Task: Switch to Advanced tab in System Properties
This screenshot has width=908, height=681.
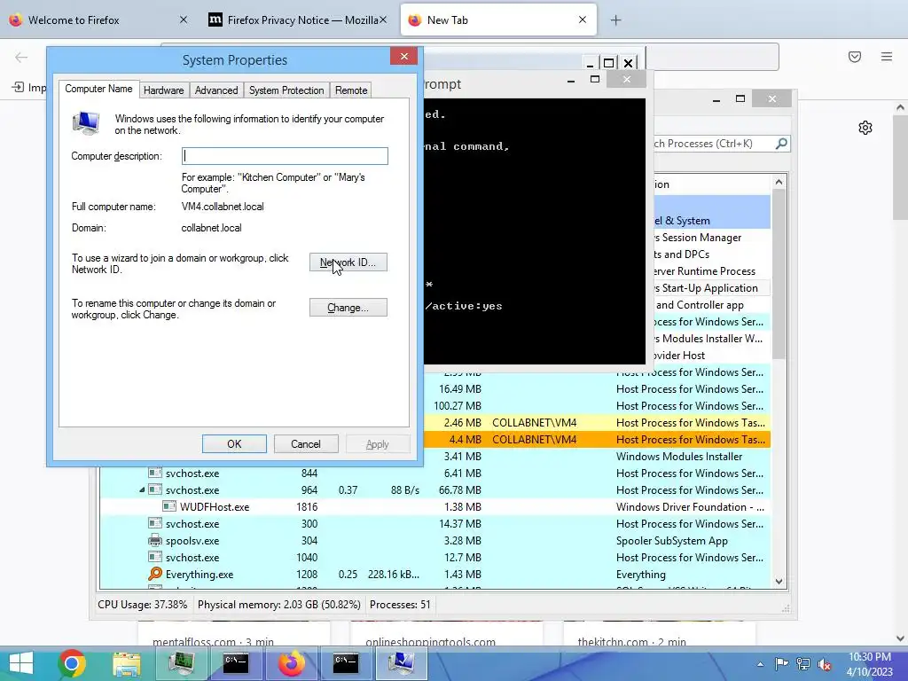Action: coord(216,90)
